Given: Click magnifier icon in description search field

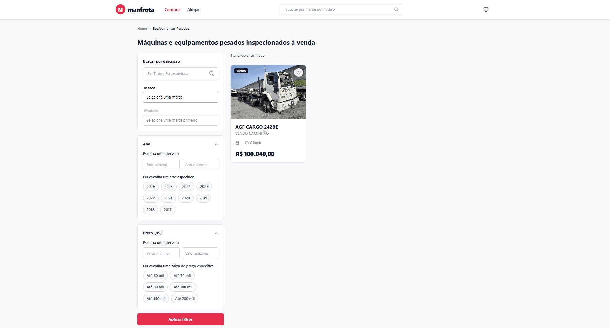Looking at the screenshot, I should click(212, 73).
